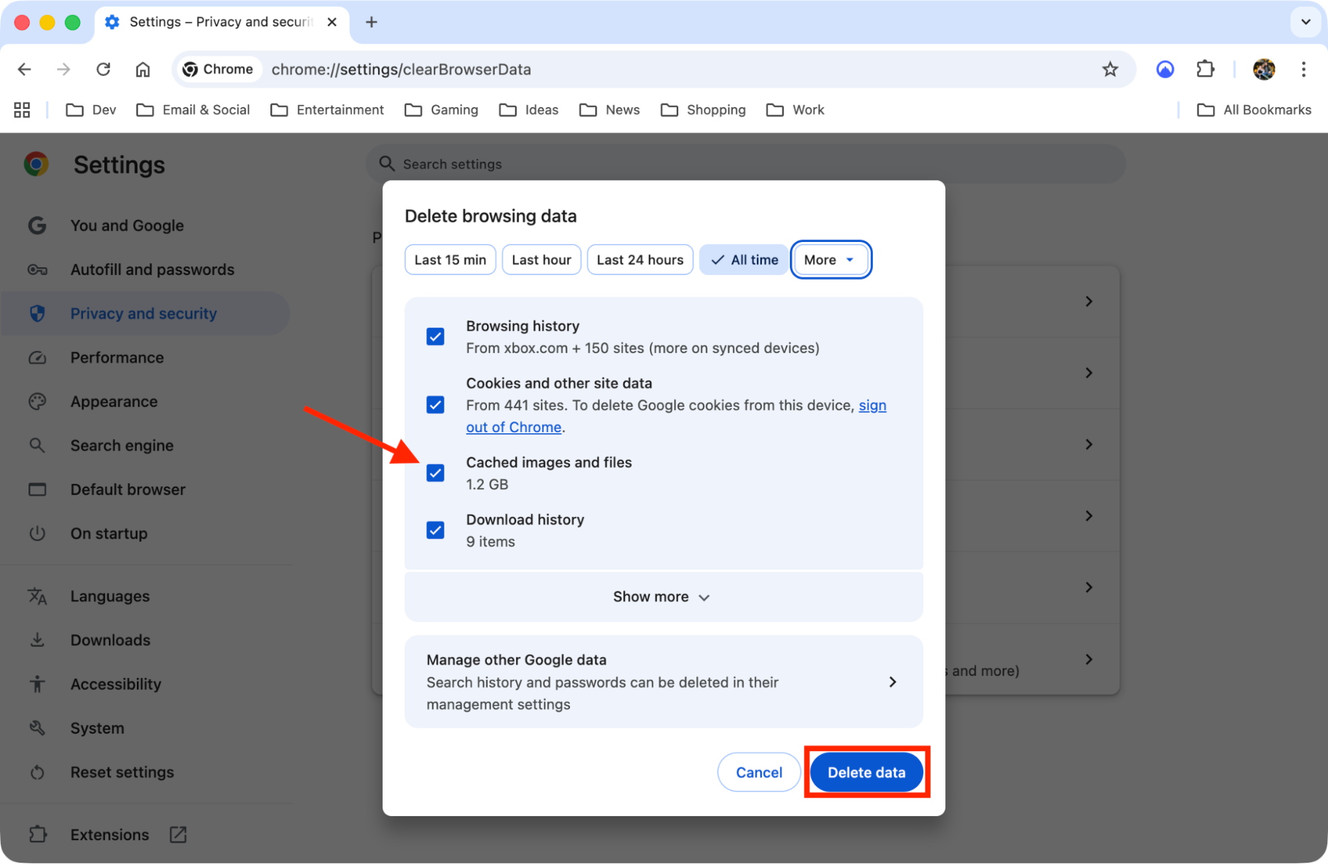Open the More time range dropdown
The width and height of the screenshot is (1328, 864).
coord(830,259)
